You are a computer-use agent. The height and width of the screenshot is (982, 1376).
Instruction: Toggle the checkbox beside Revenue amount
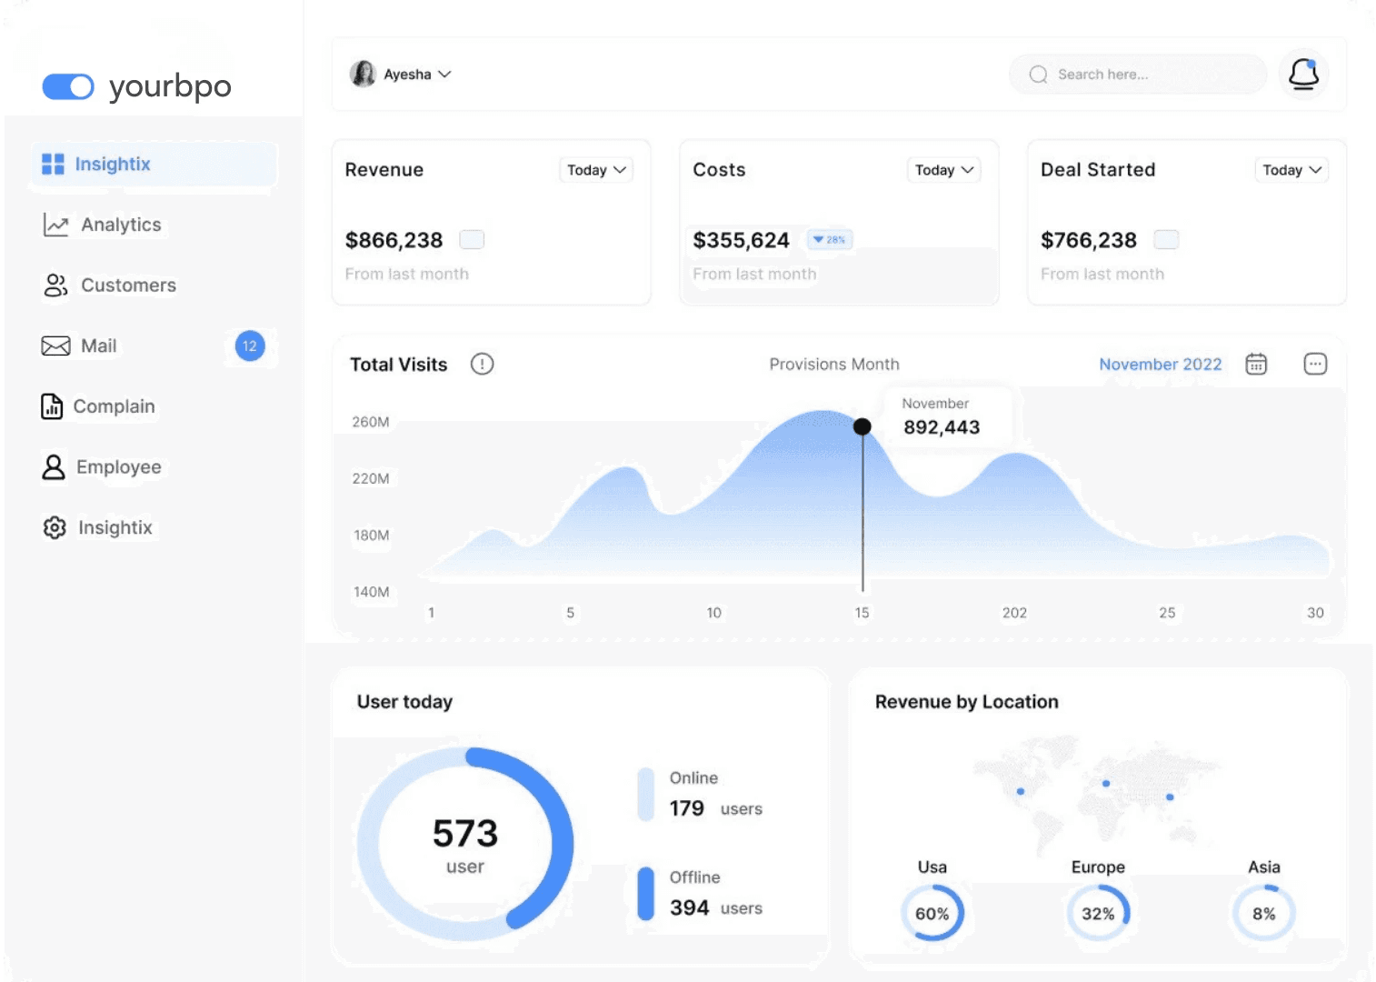[x=471, y=239]
